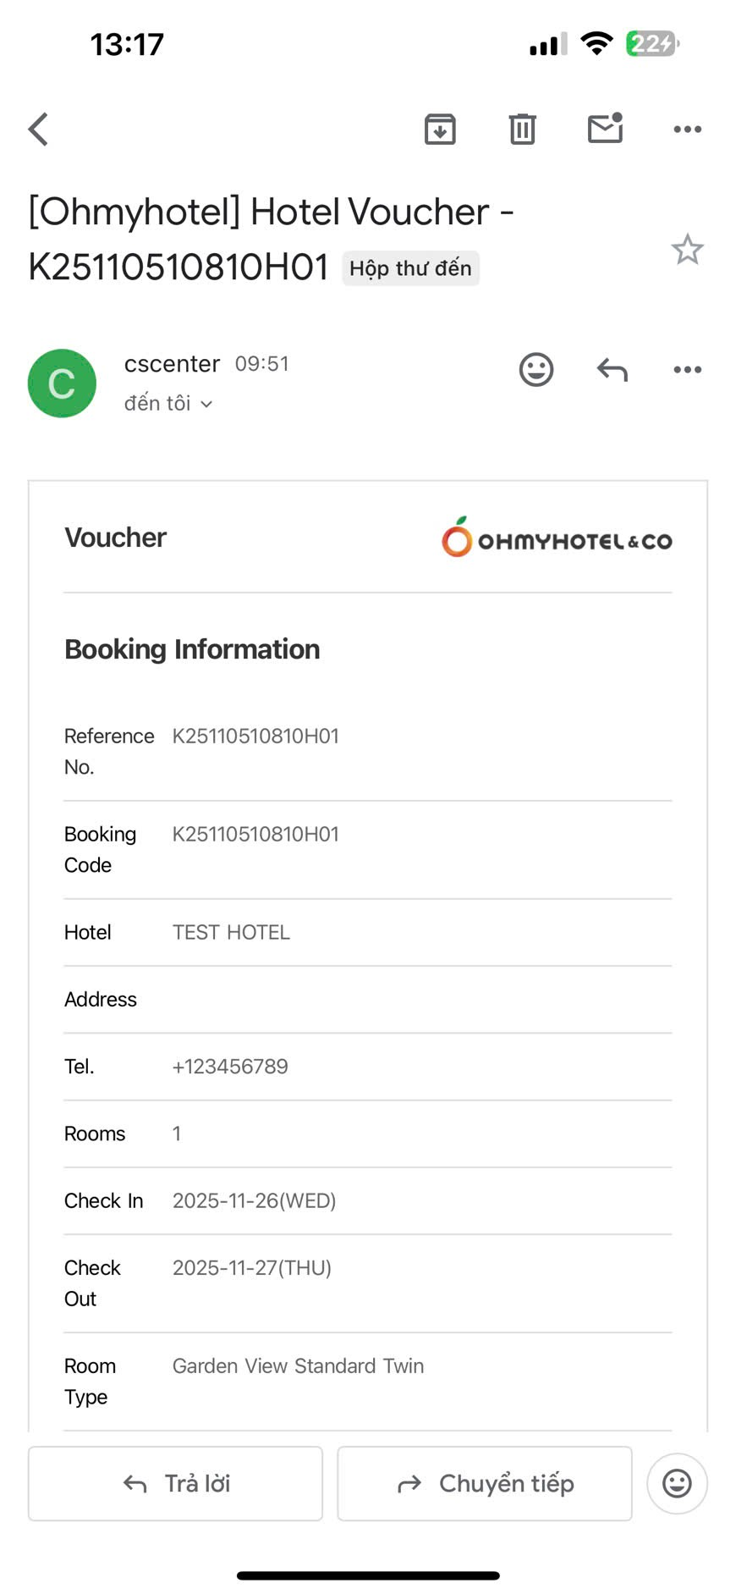Open the top toolbar three-dot menu
This screenshot has height=1594, width=736.
(687, 130)
